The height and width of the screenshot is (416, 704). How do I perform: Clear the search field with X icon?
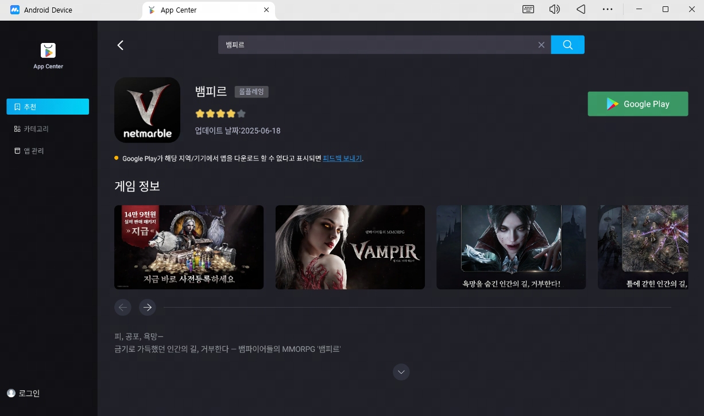click(x=541, y=45)
